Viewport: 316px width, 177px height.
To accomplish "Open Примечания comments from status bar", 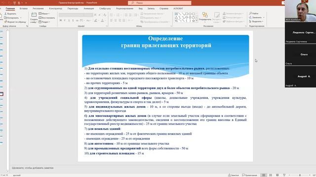I will click(250, 175).
